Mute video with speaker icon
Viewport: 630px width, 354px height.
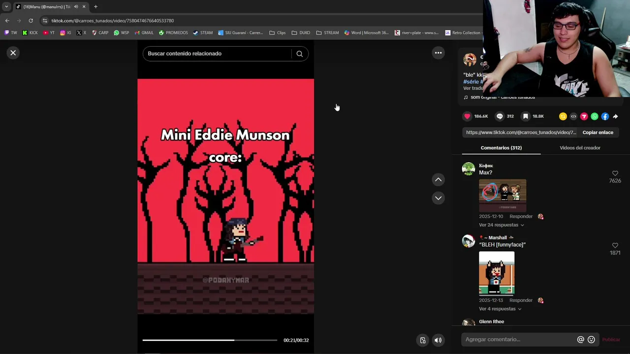[x=438, y=340]
